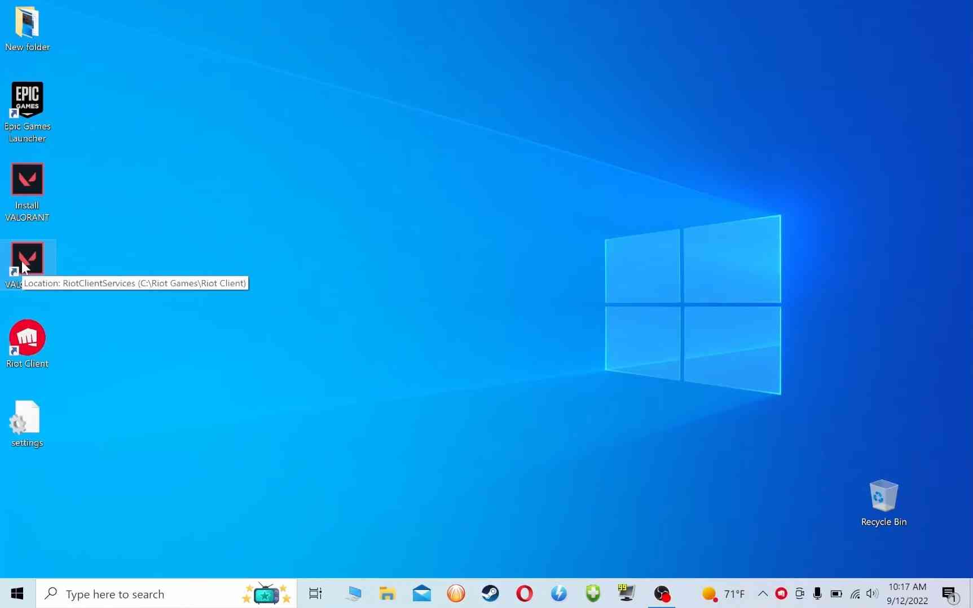Viewport: 973px width, 608px height.
Task: Open Task View from the taskbar
Action: click(x=315, y=593)
